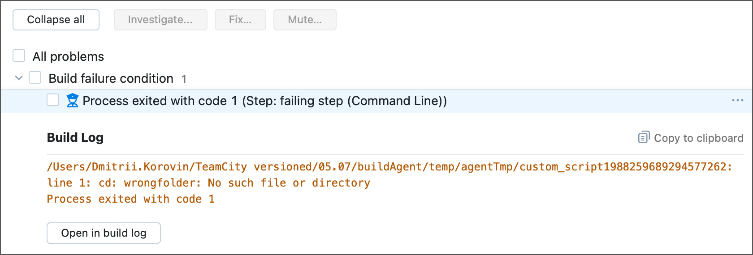The image size is (753, 255).
Task: Select the Process exited with code 1 checkbox
Action: click(x=53, y=100)
